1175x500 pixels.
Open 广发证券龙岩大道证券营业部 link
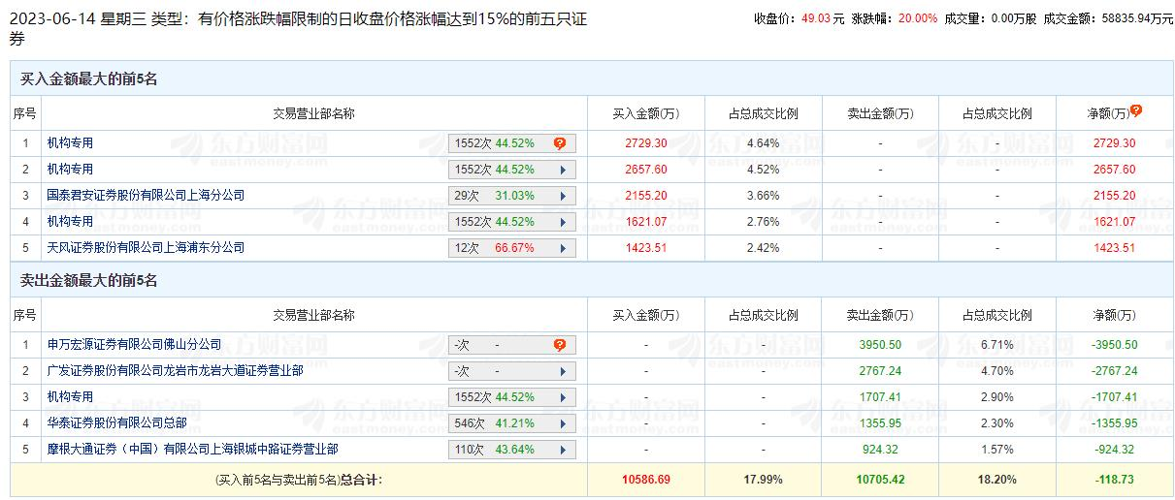tap(175, 371)
